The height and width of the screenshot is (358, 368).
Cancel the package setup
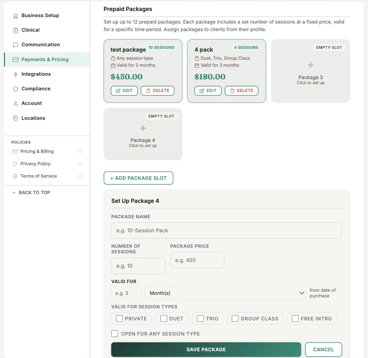(324, 350)
